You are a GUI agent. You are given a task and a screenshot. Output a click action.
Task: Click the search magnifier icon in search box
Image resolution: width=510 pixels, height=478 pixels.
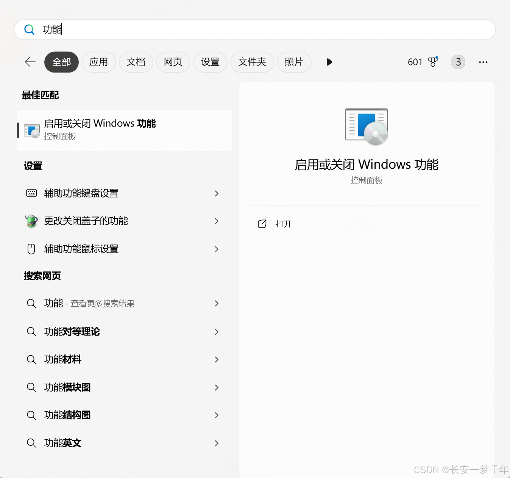coord(29,30)
